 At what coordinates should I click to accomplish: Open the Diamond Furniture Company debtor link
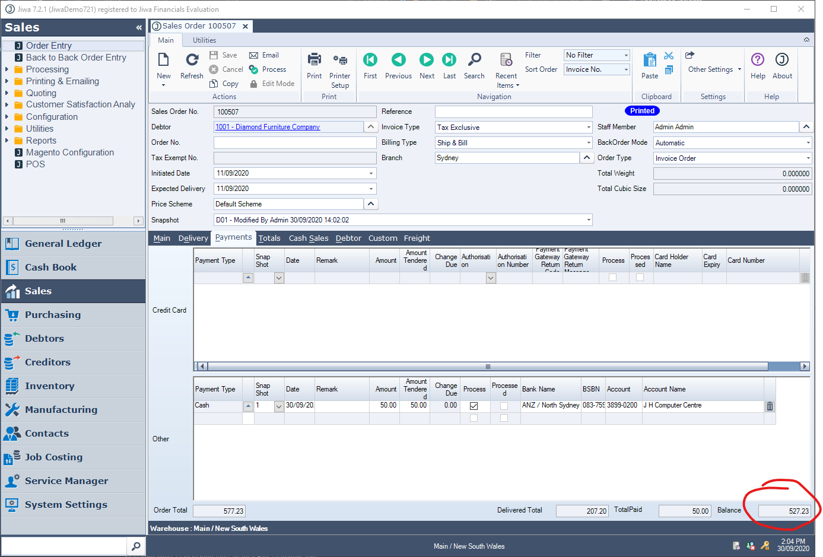coord(268,127)
